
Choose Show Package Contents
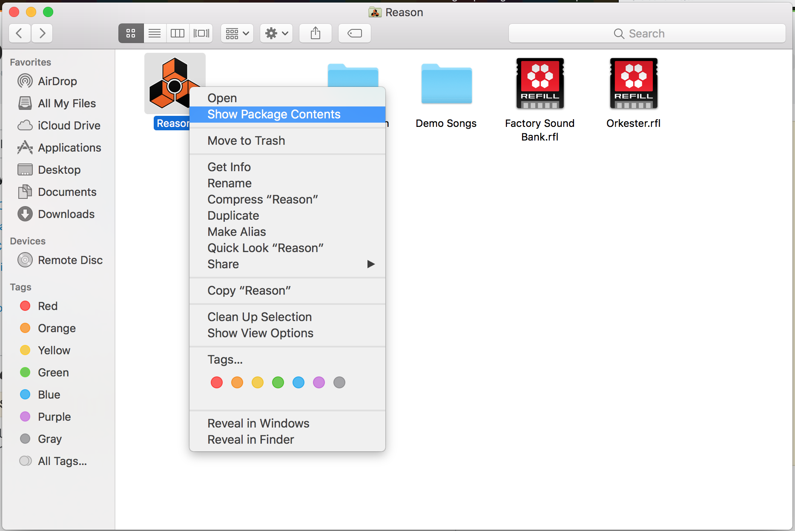point(287,114)
